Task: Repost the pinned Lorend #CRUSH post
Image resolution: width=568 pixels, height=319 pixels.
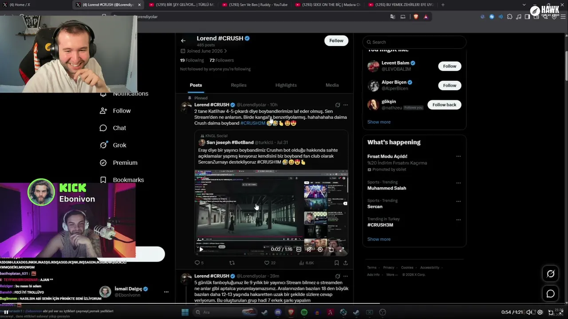Action: tap(232, 263)
